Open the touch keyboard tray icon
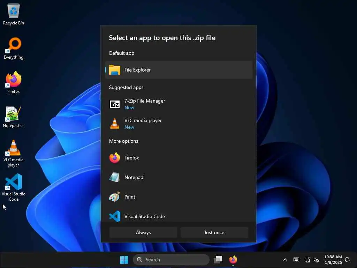 coord(296,260)
